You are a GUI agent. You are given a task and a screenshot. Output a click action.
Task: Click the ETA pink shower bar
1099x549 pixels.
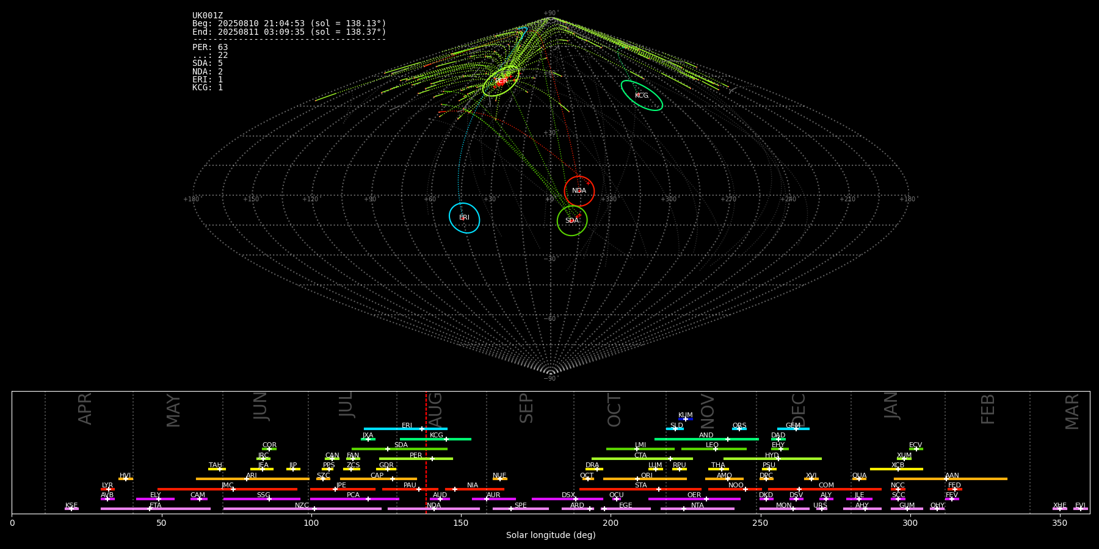tap(156, 509)
